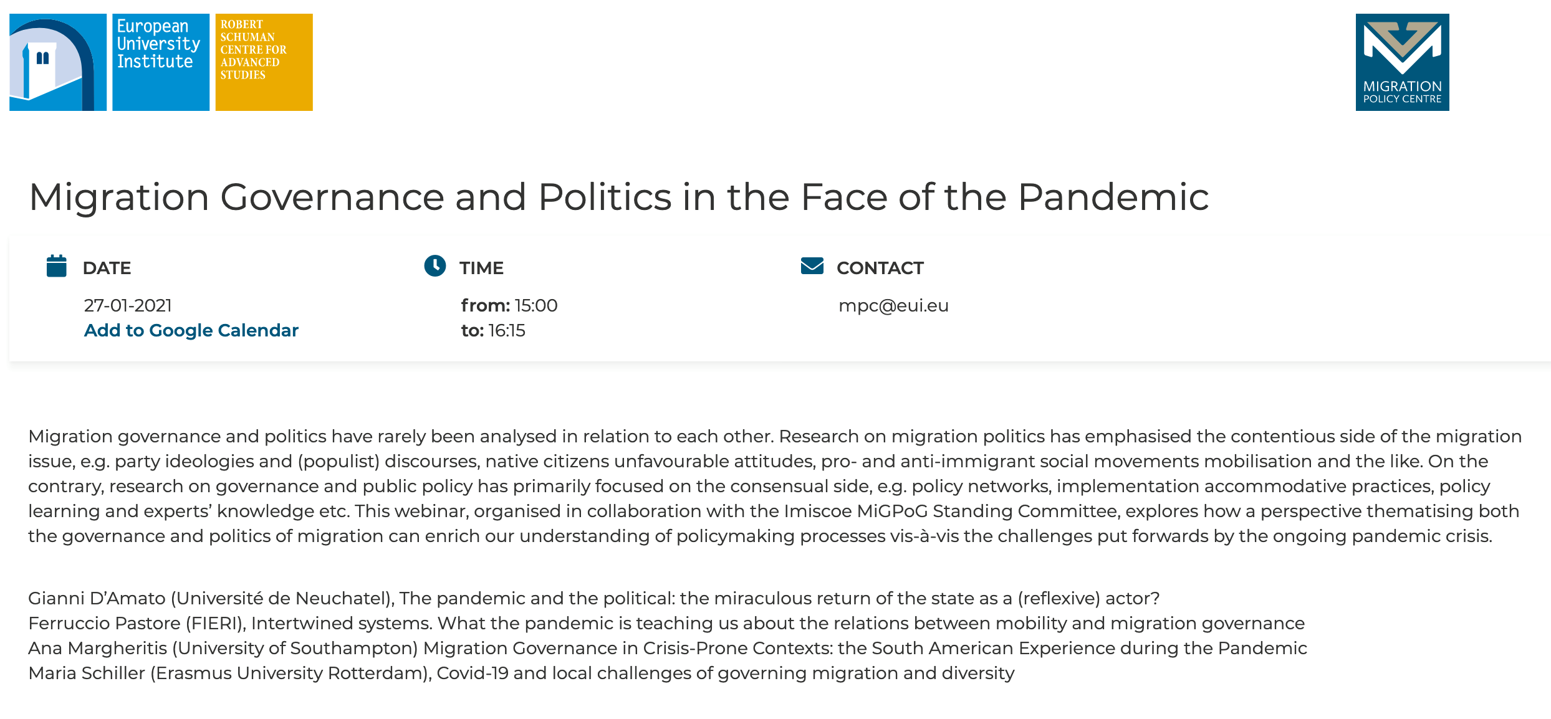This screenshot has width=1551, height=719.
Task: Click the Ana Margheritis speaker line
Action: (668, 648)
